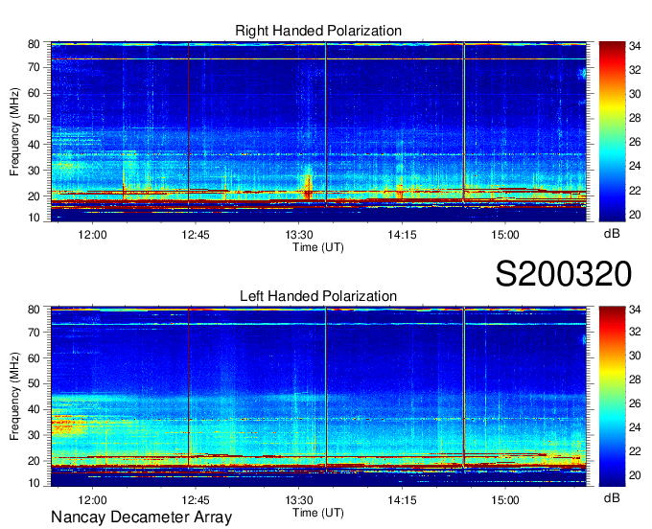The height and width of the screenshot is (529, 652).
Task: Select the S200320 observation label
Action: click(564, 274)
